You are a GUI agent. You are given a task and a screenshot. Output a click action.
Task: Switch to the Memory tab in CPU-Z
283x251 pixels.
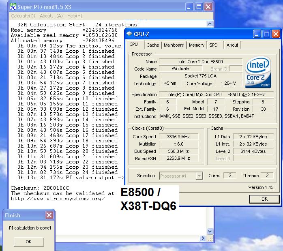(x=197, y=45)
